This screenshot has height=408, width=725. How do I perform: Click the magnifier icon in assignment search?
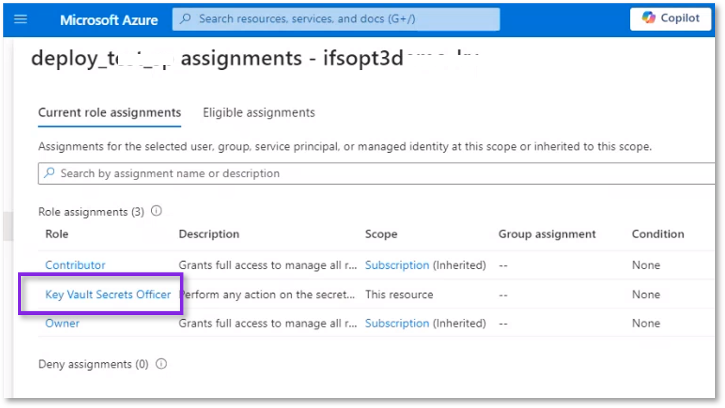[x=50, y=173]
